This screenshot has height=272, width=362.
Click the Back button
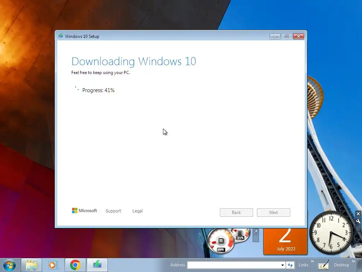(237, 212)
